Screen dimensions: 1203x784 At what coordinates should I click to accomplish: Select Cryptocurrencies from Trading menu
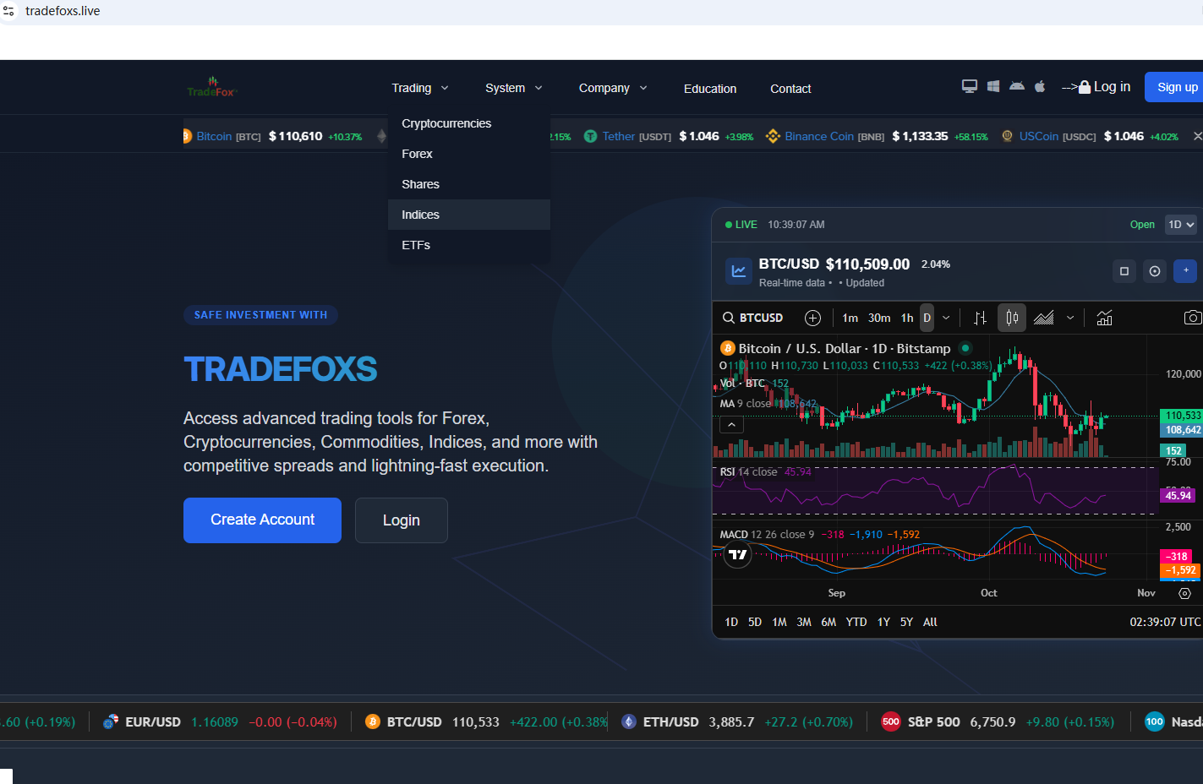pos(469,123)
